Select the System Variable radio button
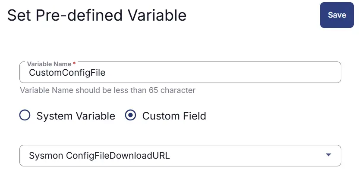The width and height of the screenshot is (359, 175). 25,116
